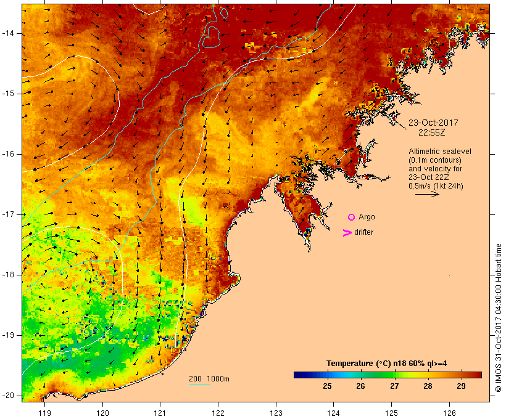This screenshot has width=506, height=419.
Task: Click the latitude axis label '-14'
Action: 7,33
